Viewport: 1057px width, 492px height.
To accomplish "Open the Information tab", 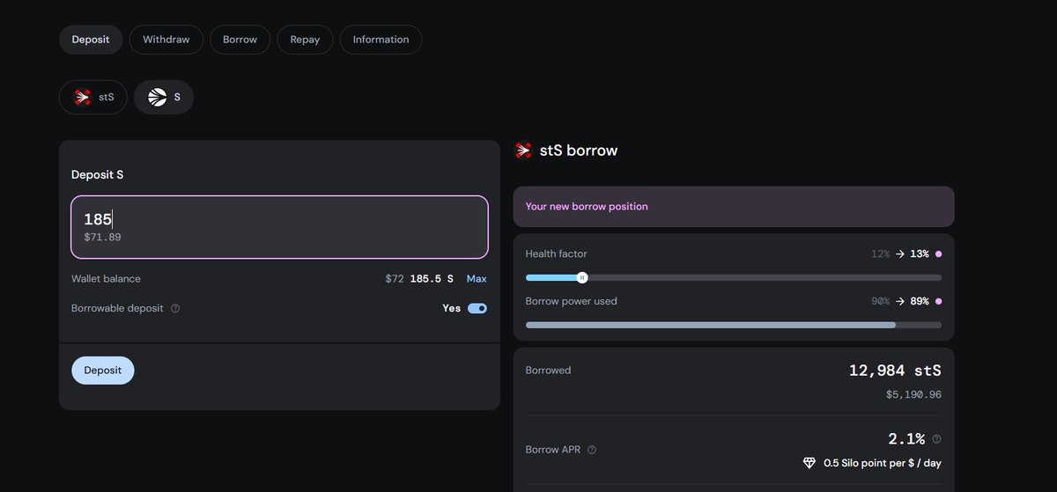I will tap(381, 40).
